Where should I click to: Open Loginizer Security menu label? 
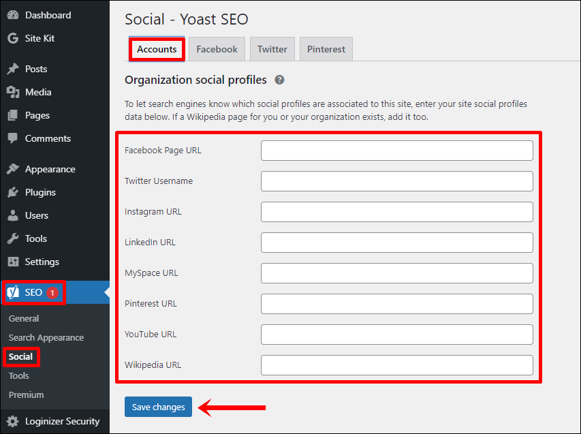pos(62,422)
